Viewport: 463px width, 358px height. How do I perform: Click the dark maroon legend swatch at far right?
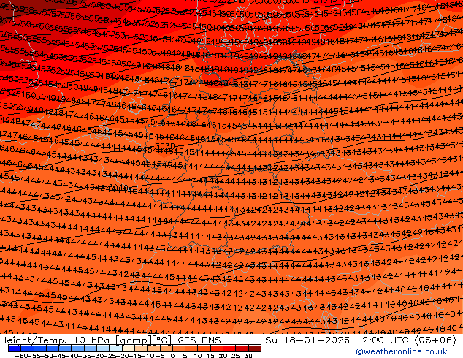[255, 349]
